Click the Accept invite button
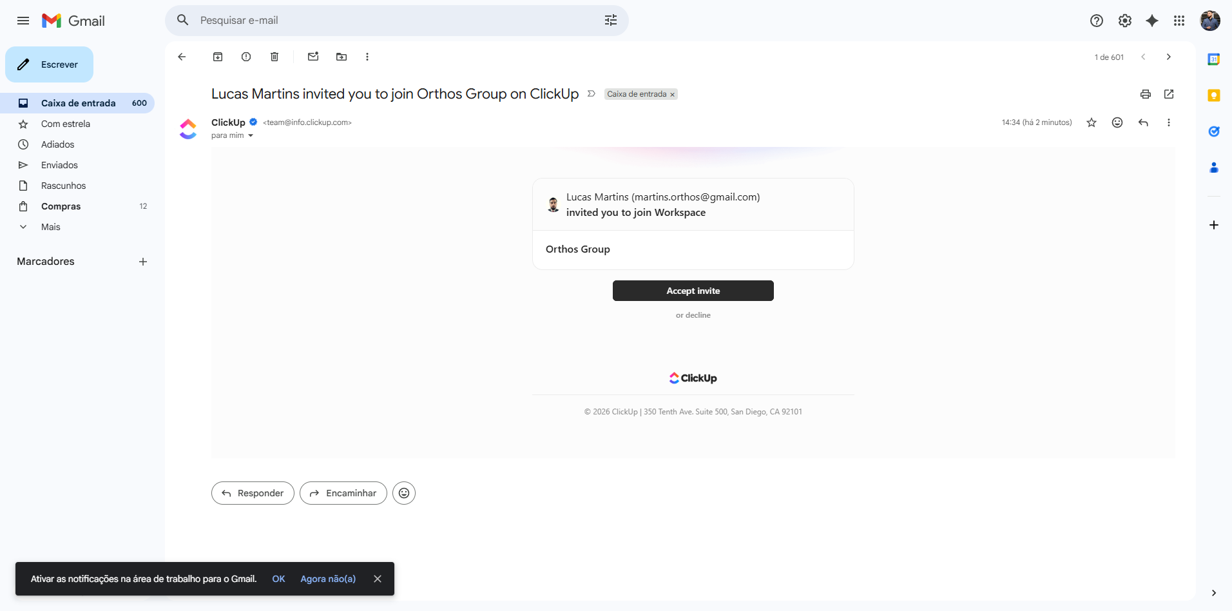The image size is (1232, 611). click(x=693, y=291)
